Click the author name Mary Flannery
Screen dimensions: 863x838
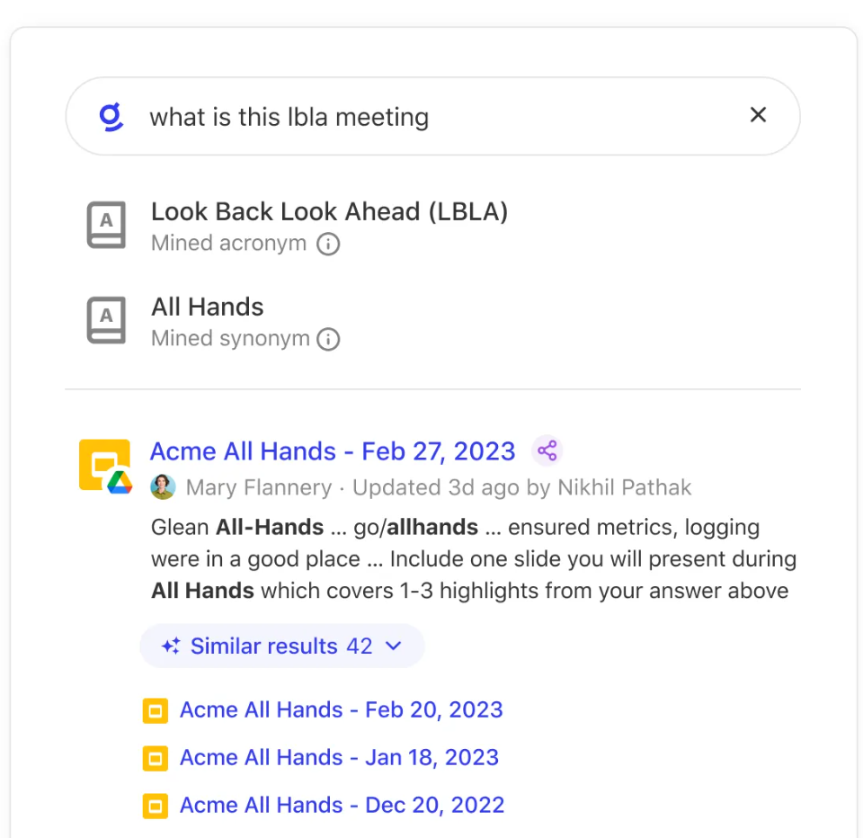(259, 487)
